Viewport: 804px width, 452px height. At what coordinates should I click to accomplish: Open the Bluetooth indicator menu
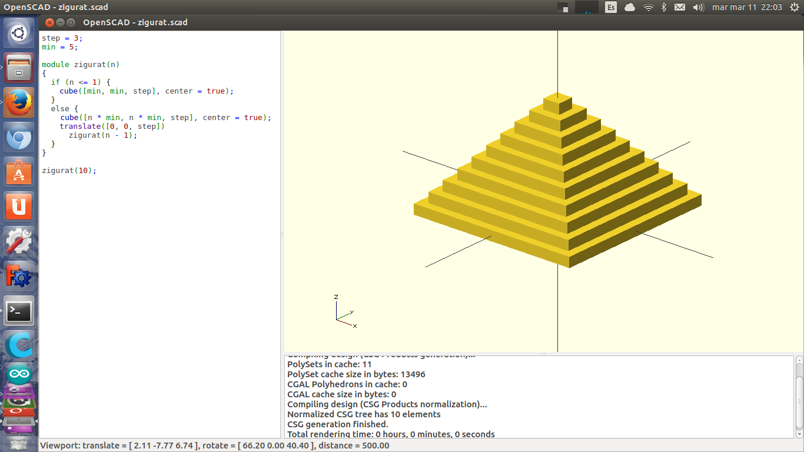(663, 7)
